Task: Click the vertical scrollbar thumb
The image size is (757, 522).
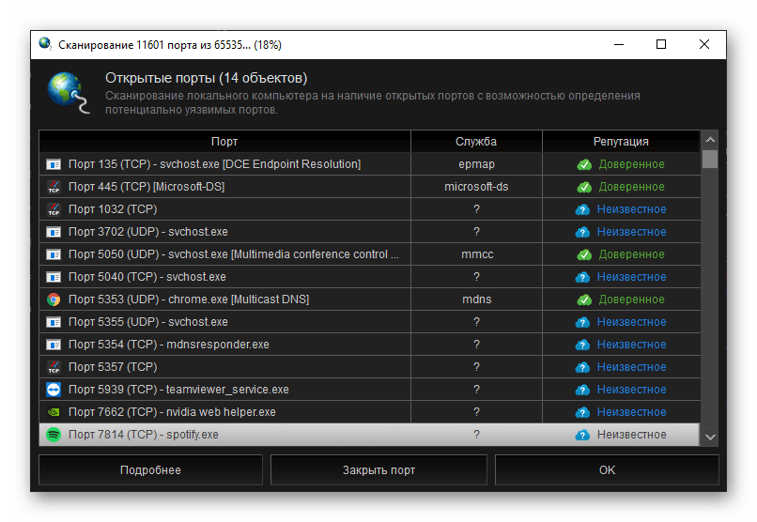Action: [710, 159]
